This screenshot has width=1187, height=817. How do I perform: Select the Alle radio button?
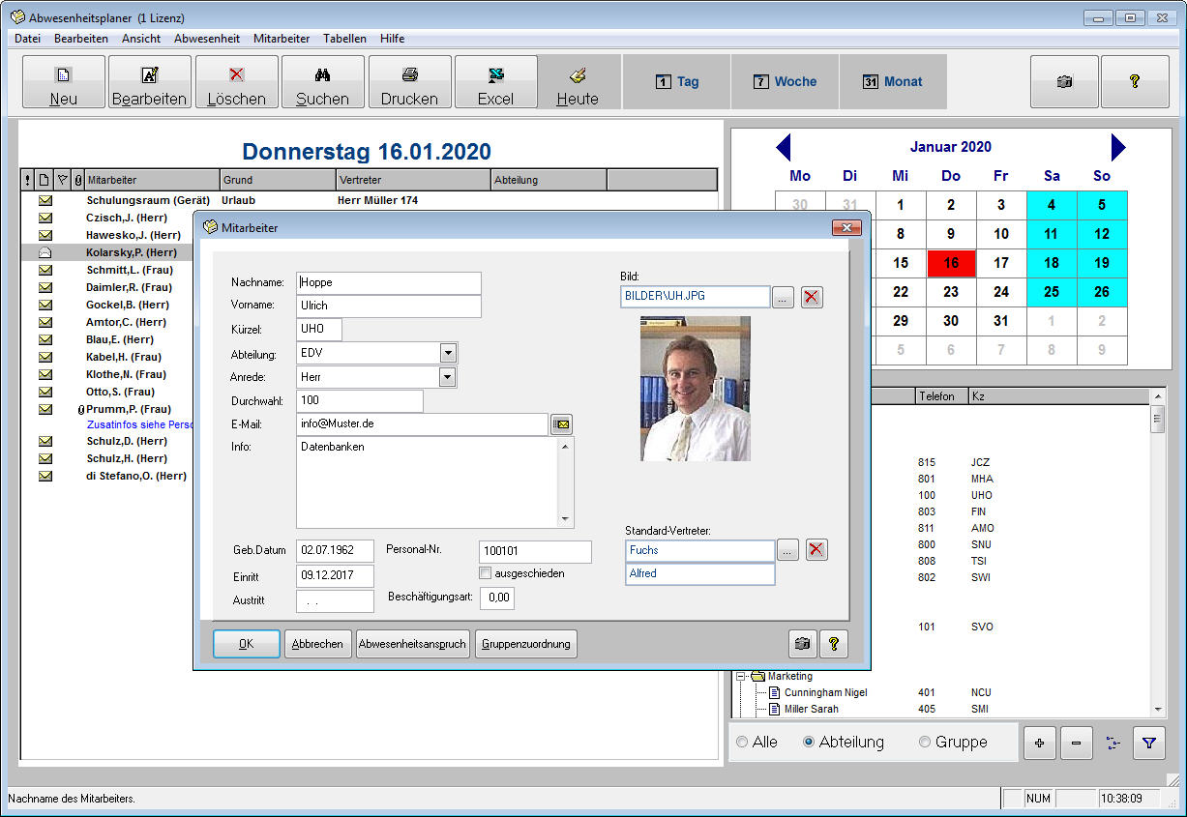(743, 743)
